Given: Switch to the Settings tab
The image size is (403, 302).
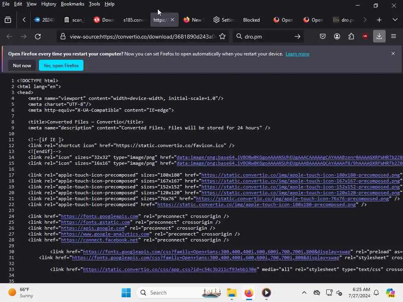Looking at the screenshot, I should pos(224,20).
